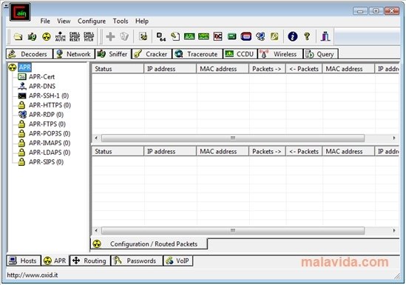Select APR-POP3S (0) in the tree
Screen dimensions: 406x285
[x=50, y=133]
